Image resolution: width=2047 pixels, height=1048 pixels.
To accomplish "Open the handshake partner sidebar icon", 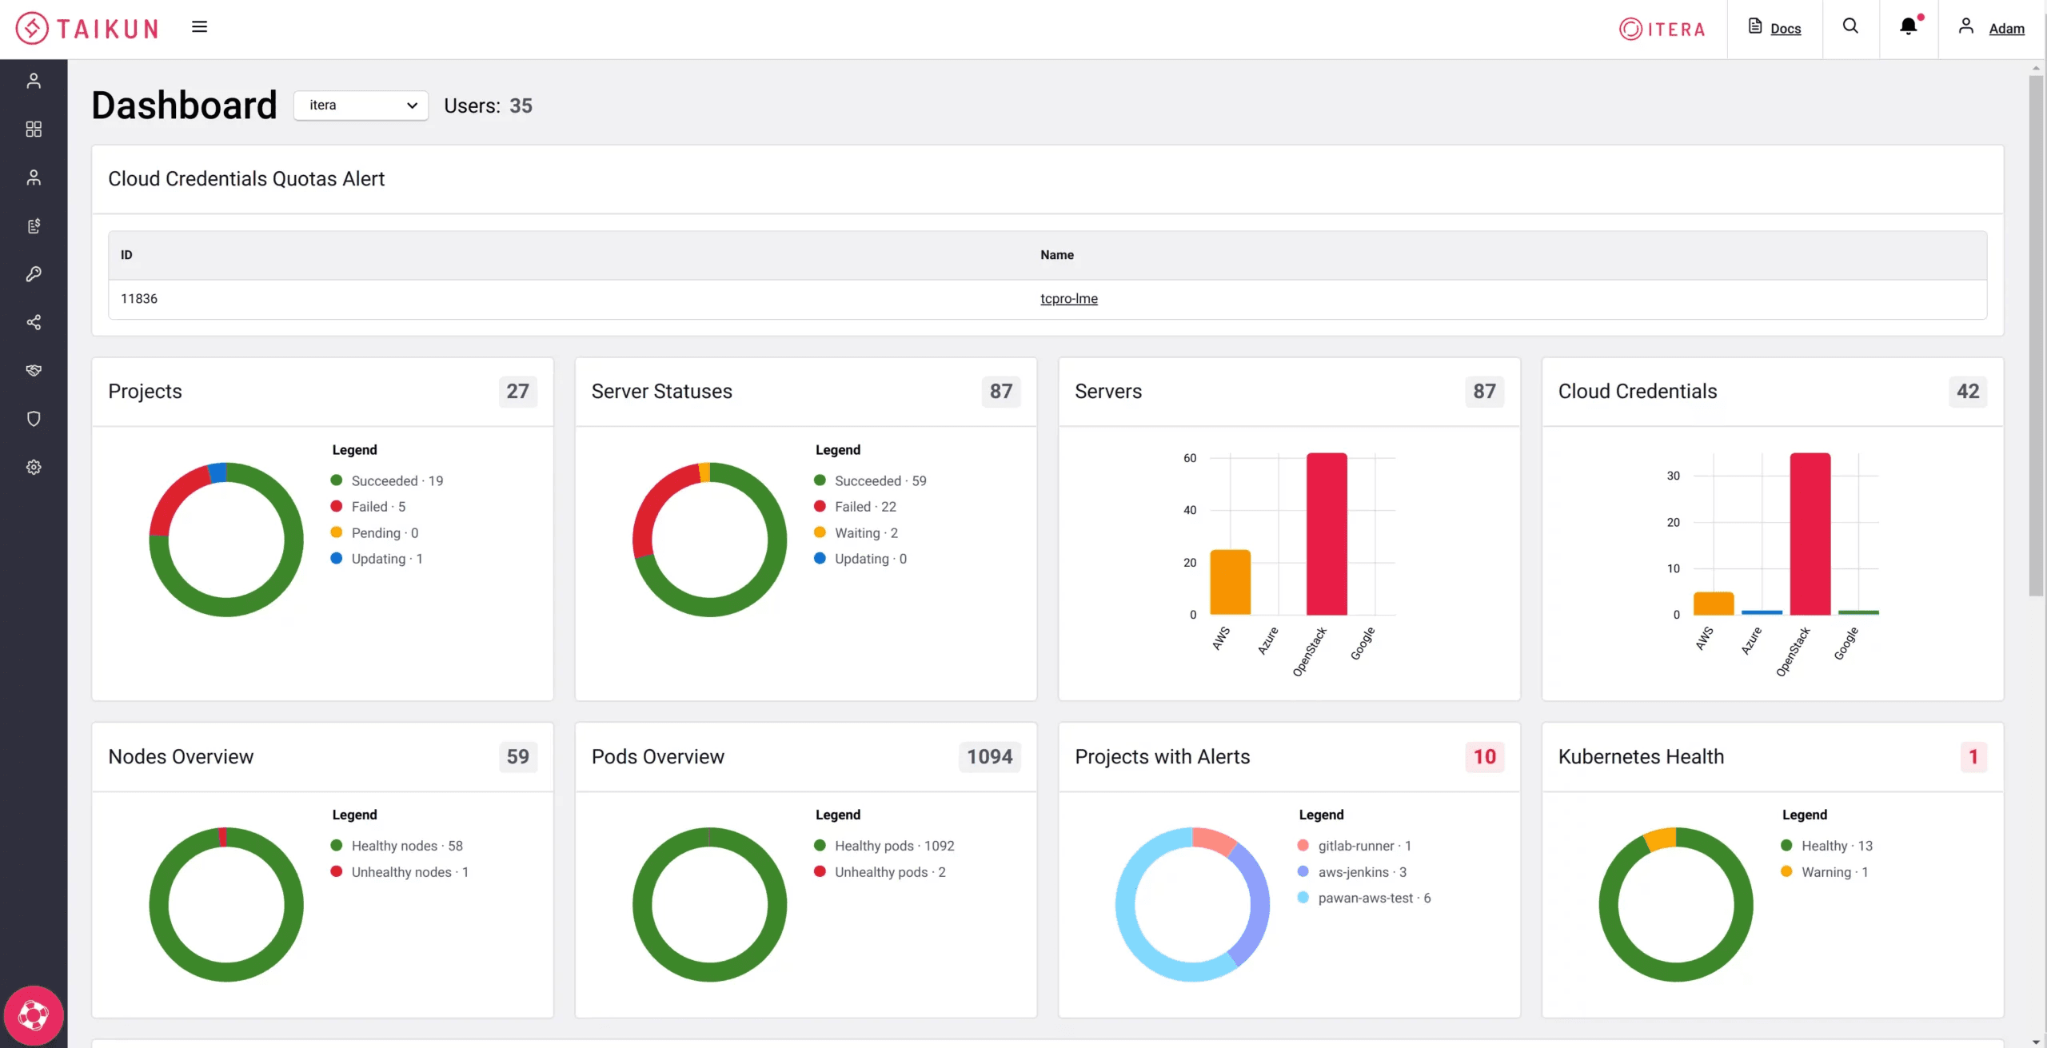I will 34,370.
